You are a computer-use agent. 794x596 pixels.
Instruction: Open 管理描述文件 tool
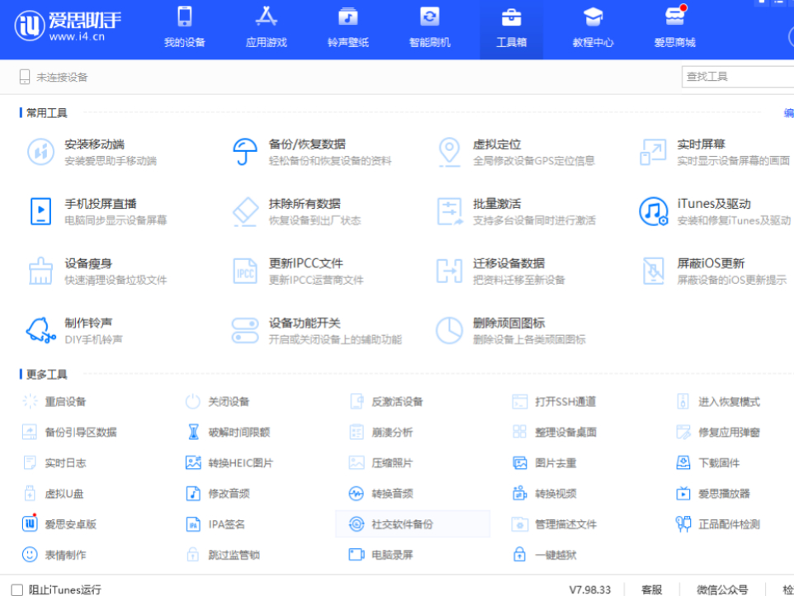click(x=554, y=524)
